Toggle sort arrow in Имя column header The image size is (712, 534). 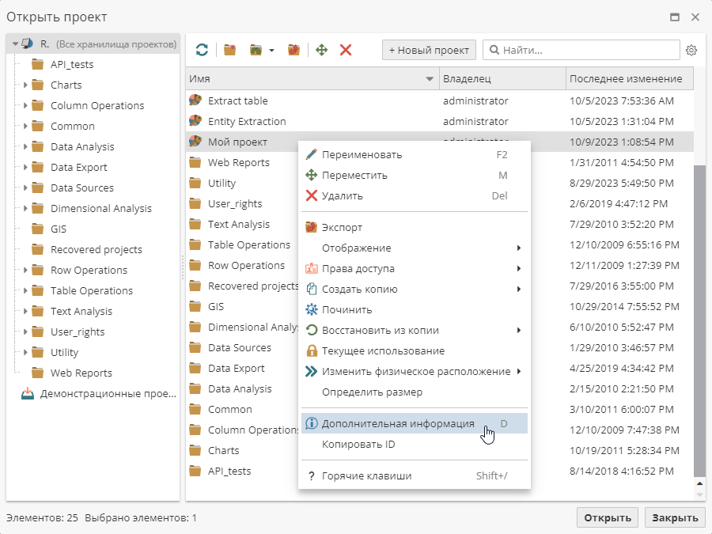(429, 79)
